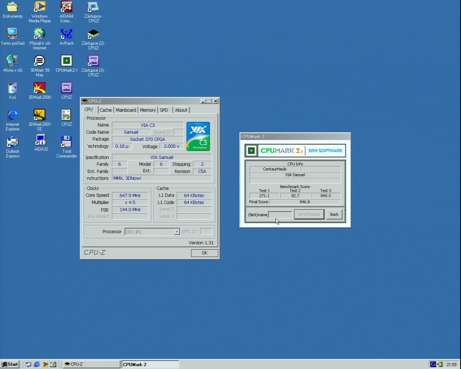Click the (Nick)name input field
This screenshot has height=369, width=461.
click(x=280, y=215)
